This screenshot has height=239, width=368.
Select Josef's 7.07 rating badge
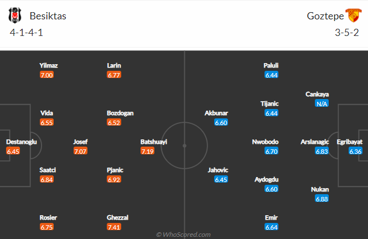80,151
